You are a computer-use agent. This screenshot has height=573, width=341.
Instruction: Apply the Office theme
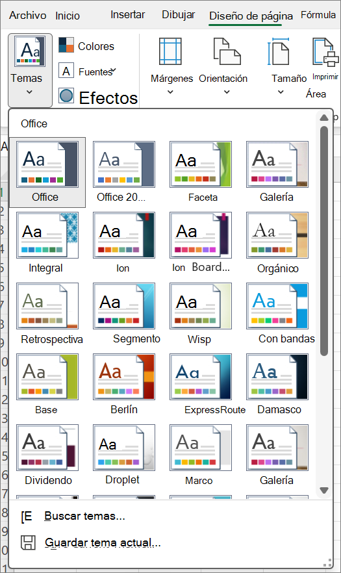tap(47, 172)
